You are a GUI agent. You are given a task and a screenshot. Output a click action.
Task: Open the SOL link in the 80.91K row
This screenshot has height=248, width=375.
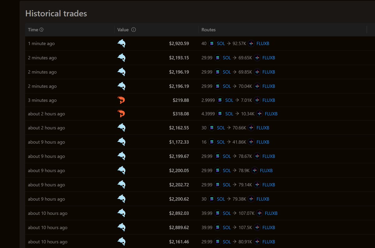[227, 241]
